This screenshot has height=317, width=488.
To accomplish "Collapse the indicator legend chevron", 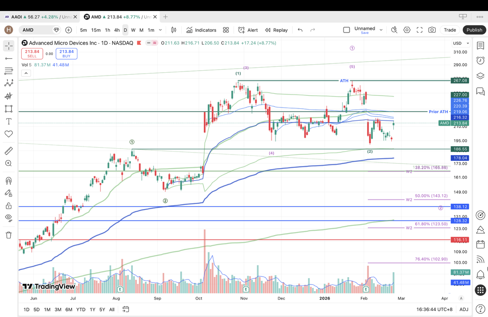I will click(x=26, y=73).
